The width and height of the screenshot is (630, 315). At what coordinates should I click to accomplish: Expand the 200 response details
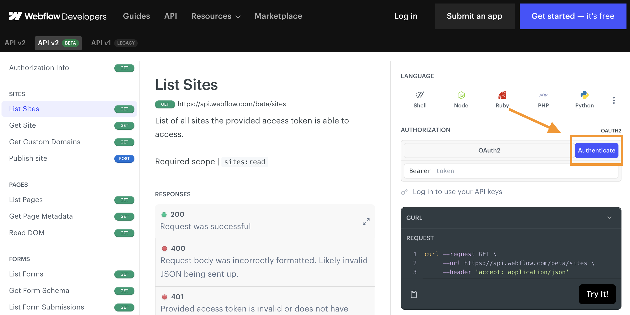point(366,221)
